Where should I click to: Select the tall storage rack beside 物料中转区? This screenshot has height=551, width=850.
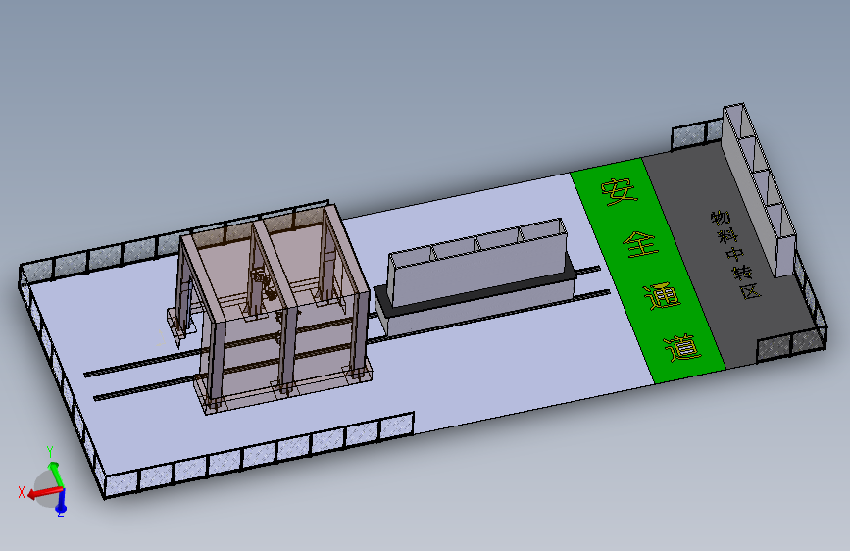tap(759, 190)
